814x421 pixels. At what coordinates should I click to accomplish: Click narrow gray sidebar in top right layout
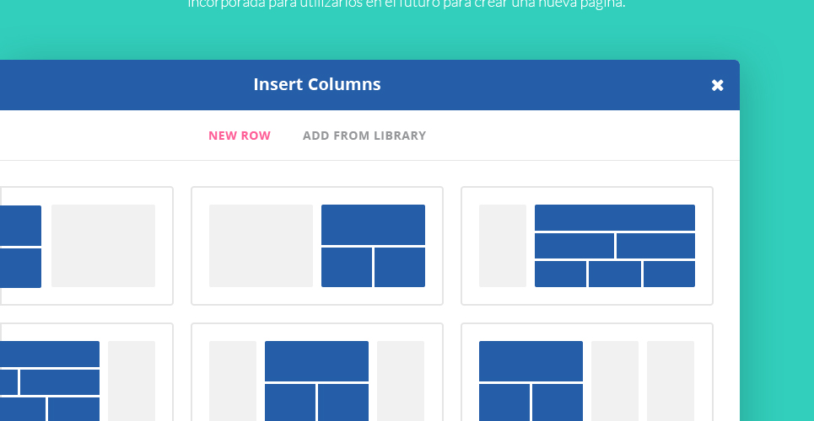[x=503, y=246]
